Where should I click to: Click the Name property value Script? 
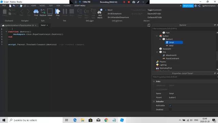point(171,93)
